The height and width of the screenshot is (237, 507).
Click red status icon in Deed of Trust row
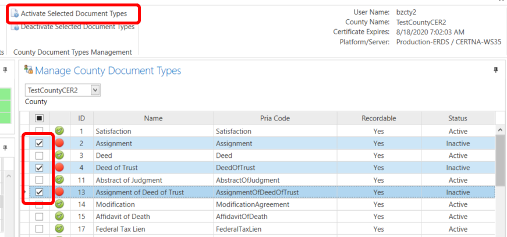59,168
